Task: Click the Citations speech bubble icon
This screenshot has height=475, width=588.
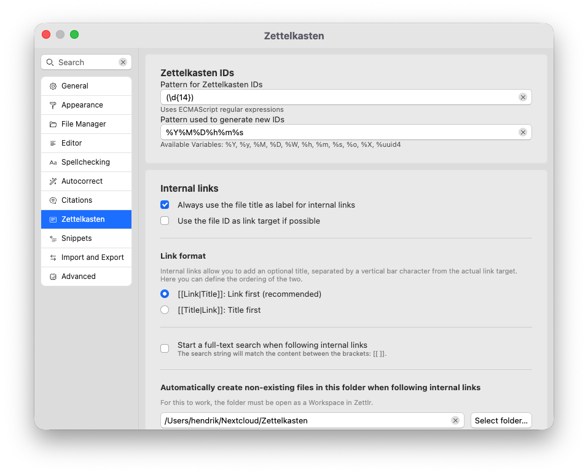Action: (53, 201)
